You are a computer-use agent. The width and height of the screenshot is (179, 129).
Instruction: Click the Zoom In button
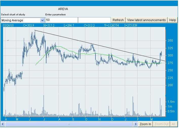tap(145, 124)
